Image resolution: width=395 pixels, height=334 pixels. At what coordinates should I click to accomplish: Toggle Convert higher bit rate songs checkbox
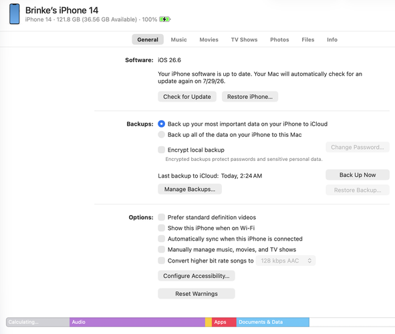pyautogui.click(x=162, y=261)
